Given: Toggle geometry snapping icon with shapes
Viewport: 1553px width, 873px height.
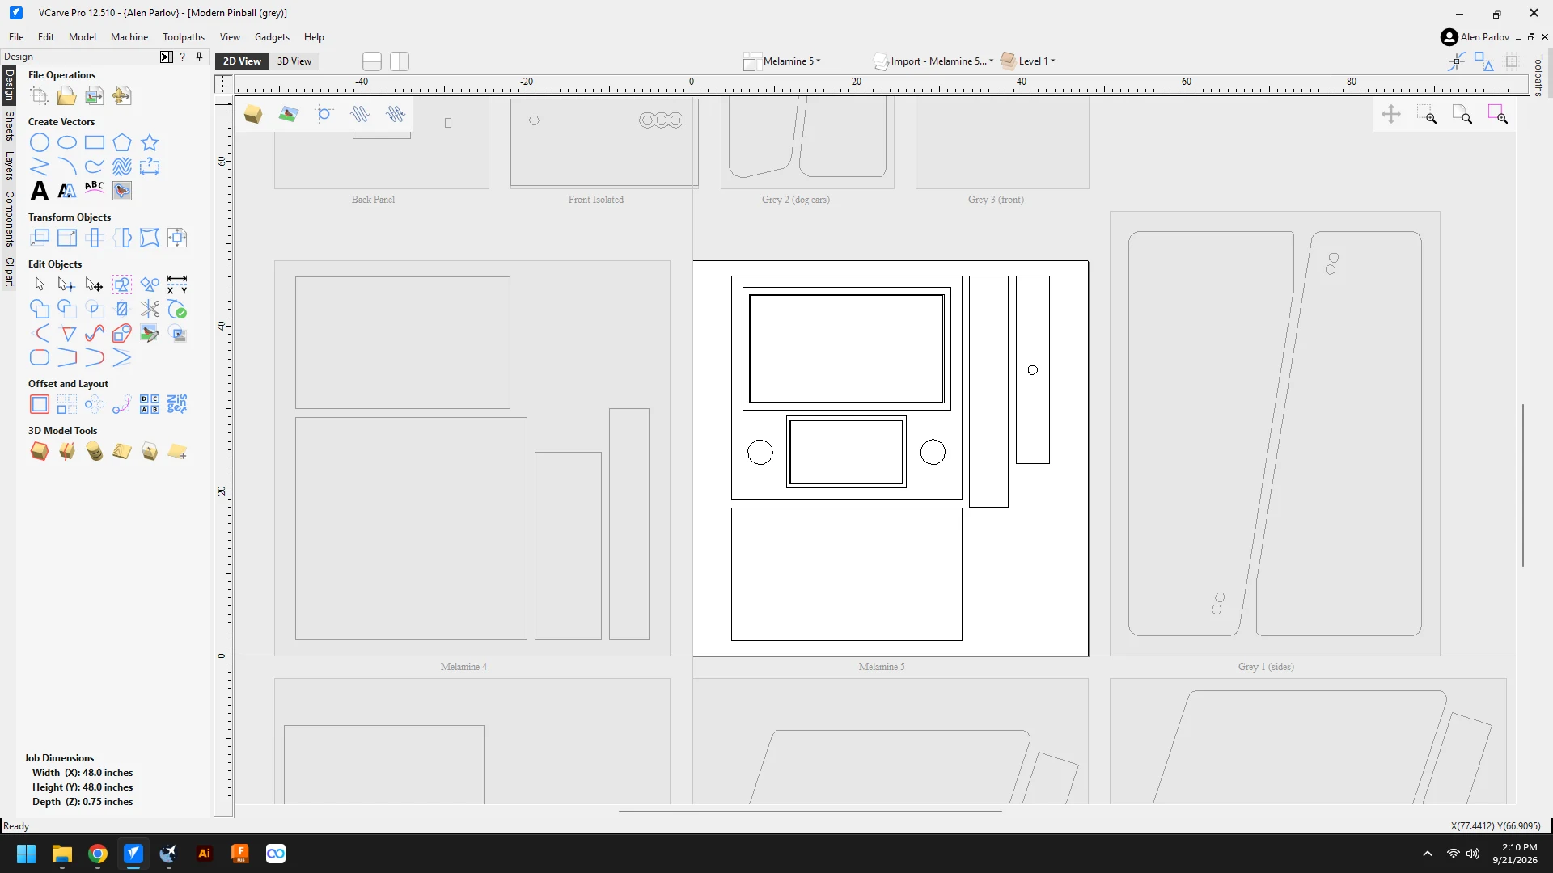Looking at the screenshot, I should coord(1484,61).
